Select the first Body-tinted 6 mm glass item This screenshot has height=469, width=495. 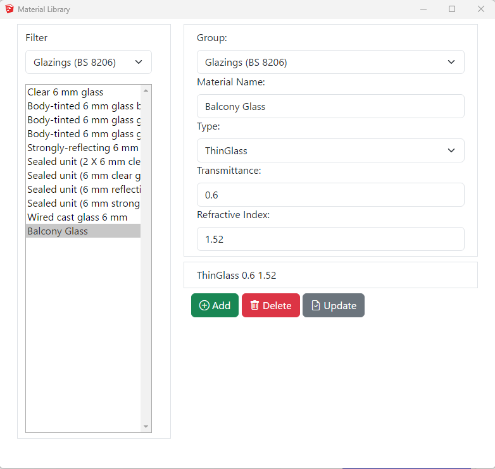(x=82, y=106)
